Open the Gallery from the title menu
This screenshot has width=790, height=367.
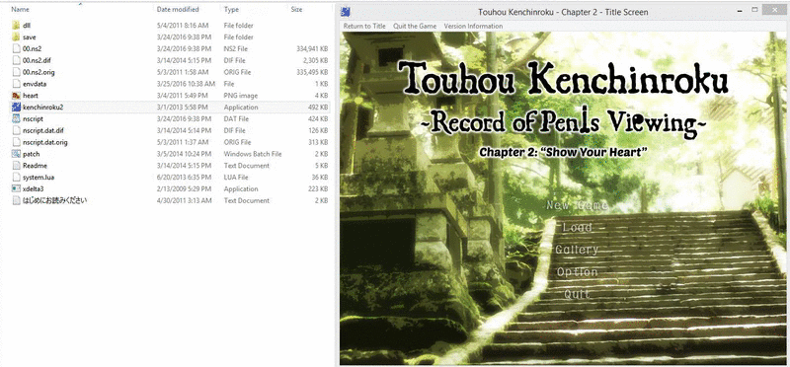577,250
